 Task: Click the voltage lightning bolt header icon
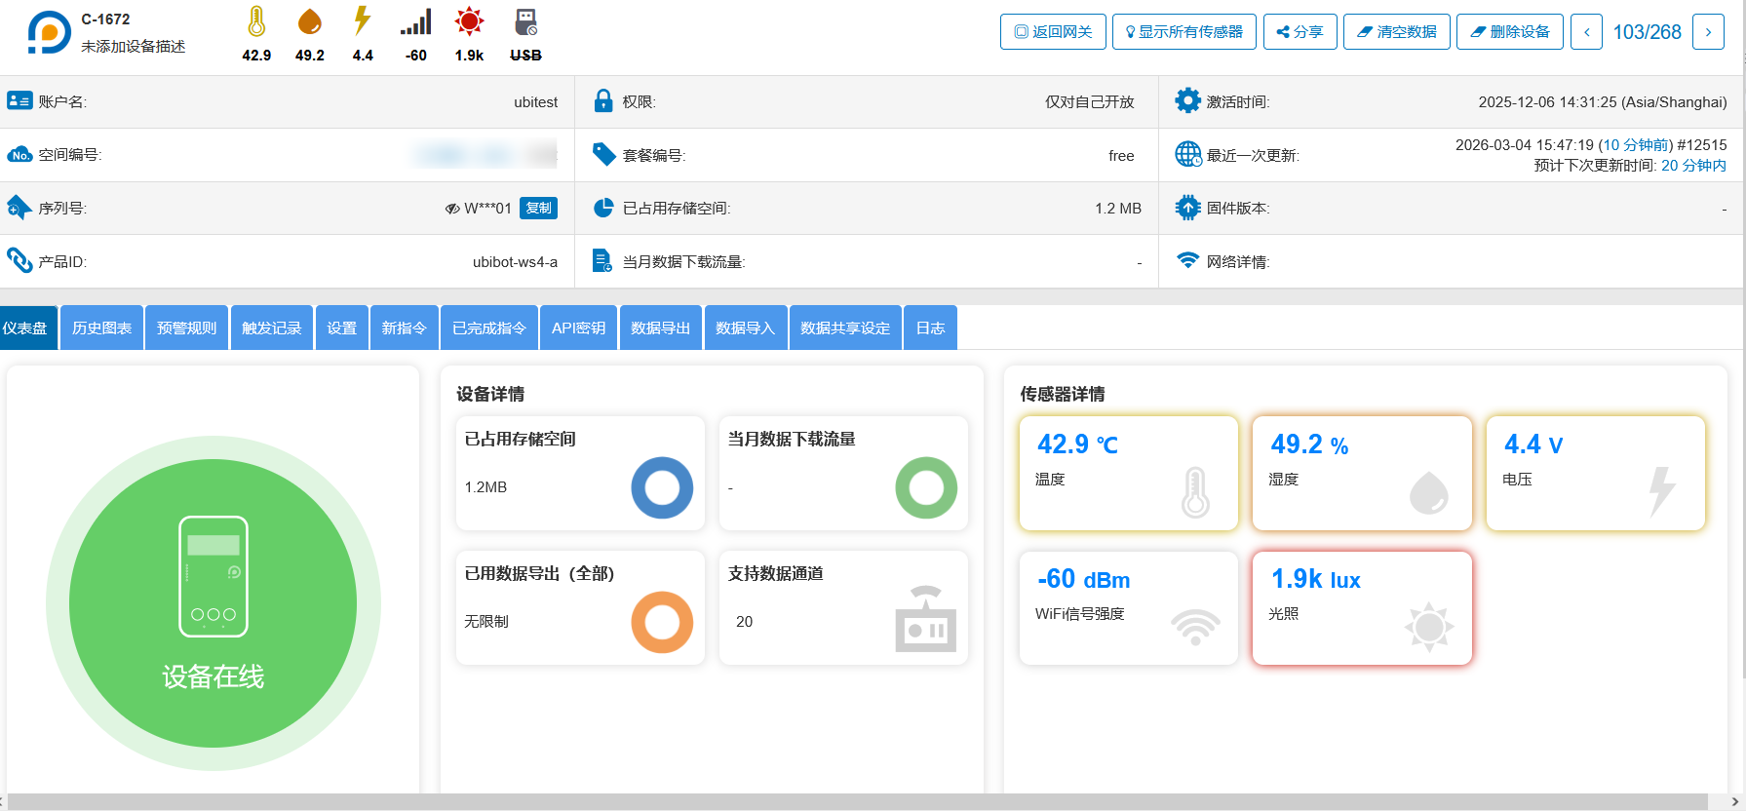pos(362,21)
